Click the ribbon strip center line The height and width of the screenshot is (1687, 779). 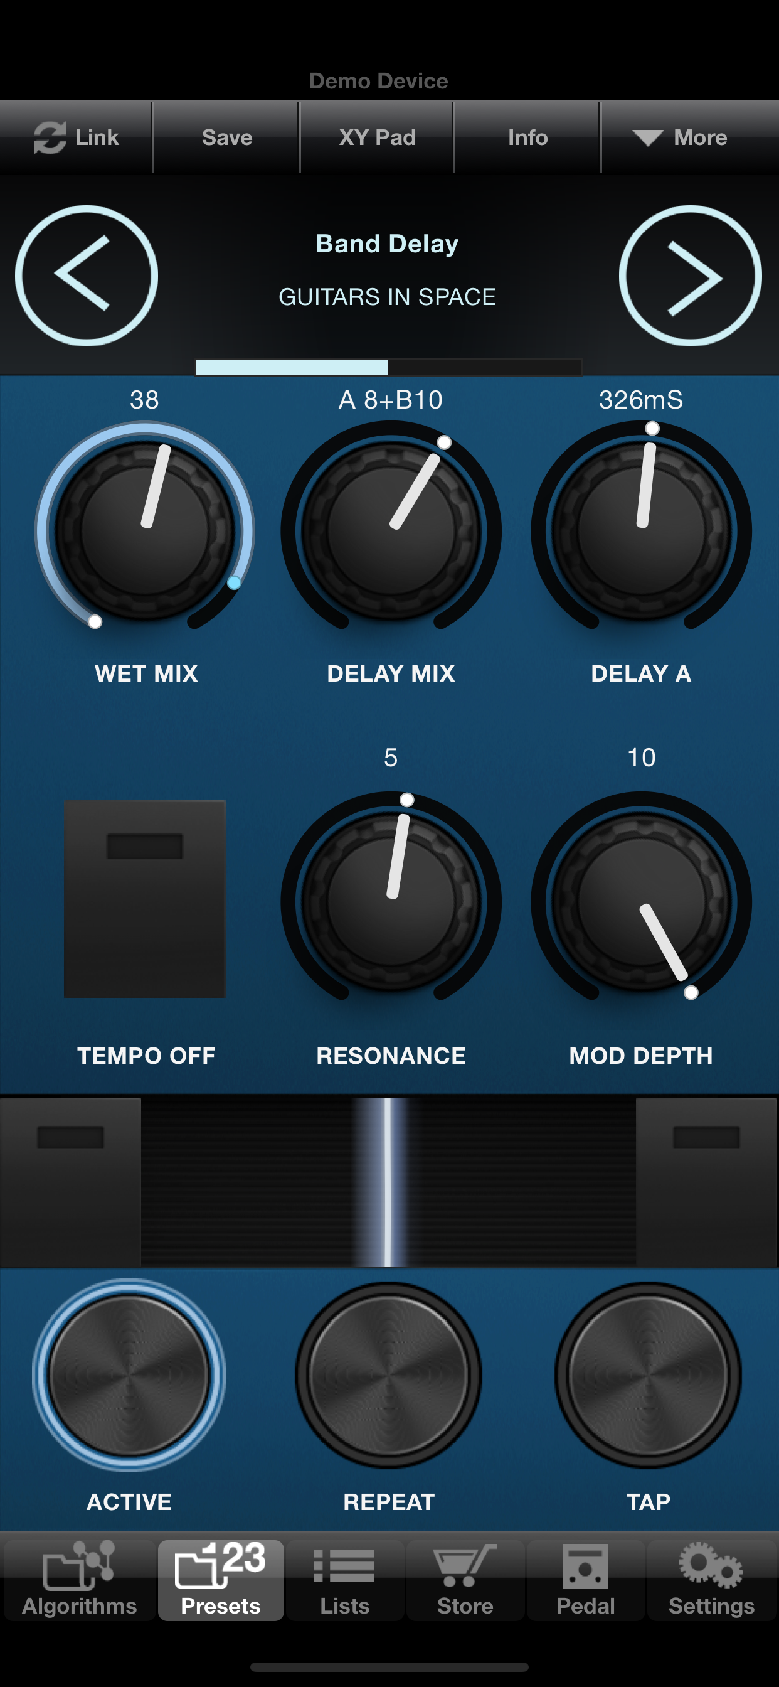click(x=388, y=1182)
